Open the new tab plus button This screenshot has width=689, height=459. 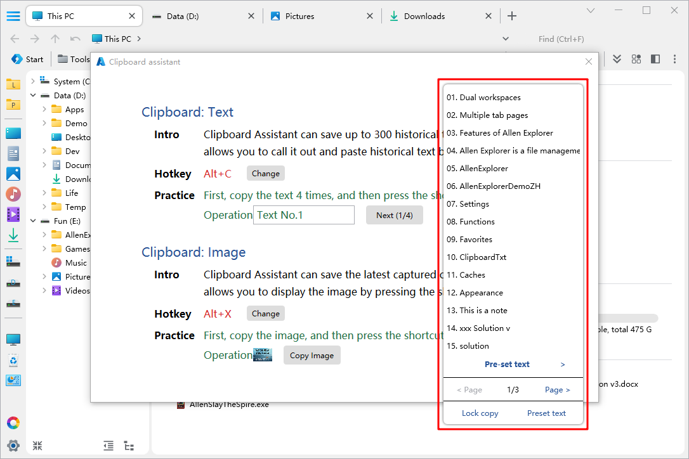click(x=512, y=16)
